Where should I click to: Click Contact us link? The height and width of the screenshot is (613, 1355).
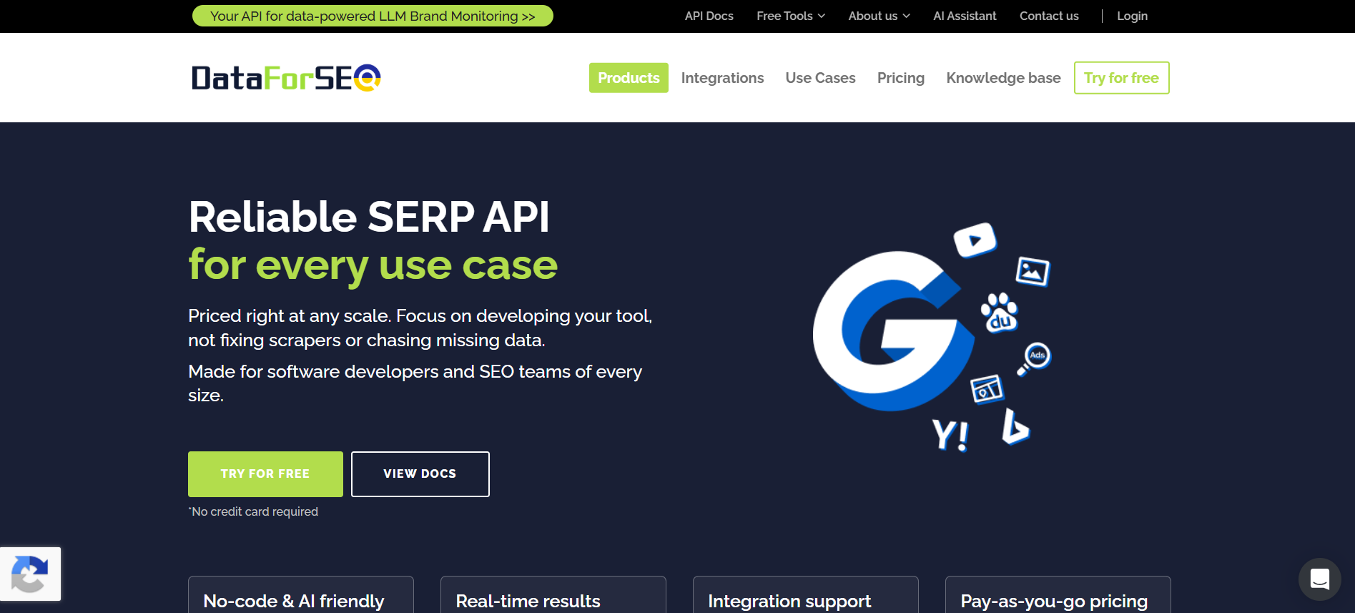coord(1049,16)
